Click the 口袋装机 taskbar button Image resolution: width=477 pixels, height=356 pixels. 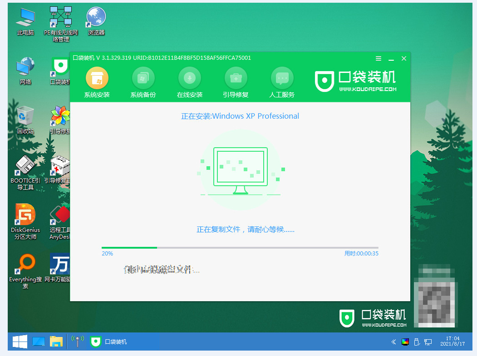click(109, 342)
